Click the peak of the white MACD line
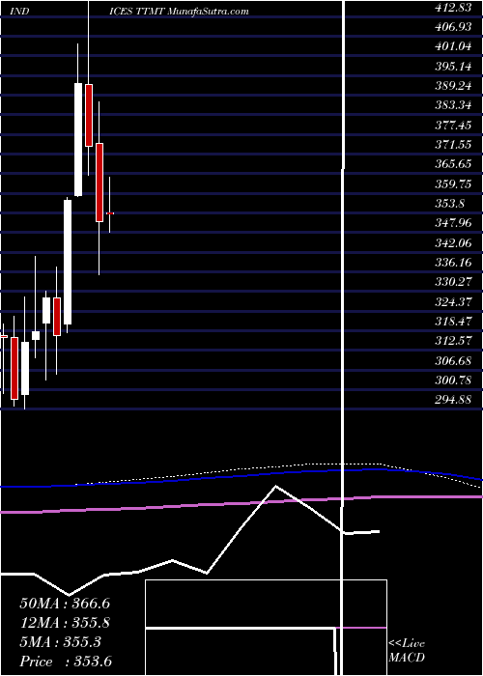The width and height of the screenshot is (483, 676). (275, 487)
